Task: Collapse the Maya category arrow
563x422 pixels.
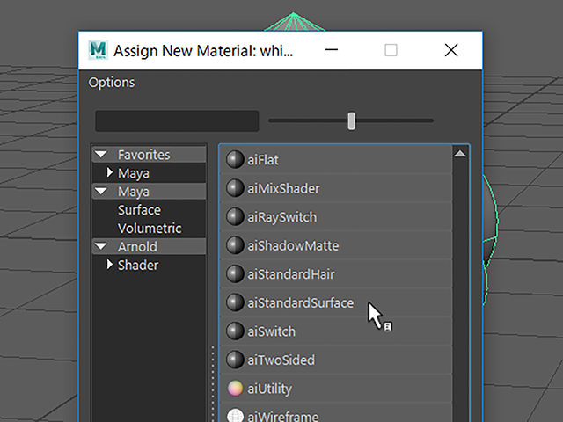Action: [x=101, y=192]
